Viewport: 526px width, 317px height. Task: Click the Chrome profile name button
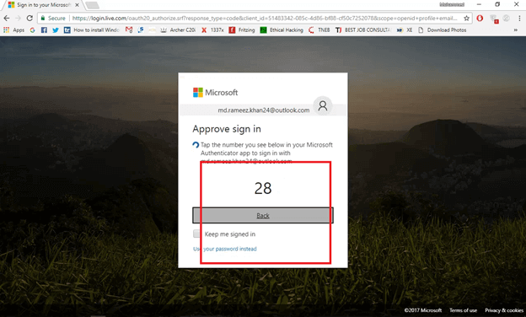tap(452, 5)
